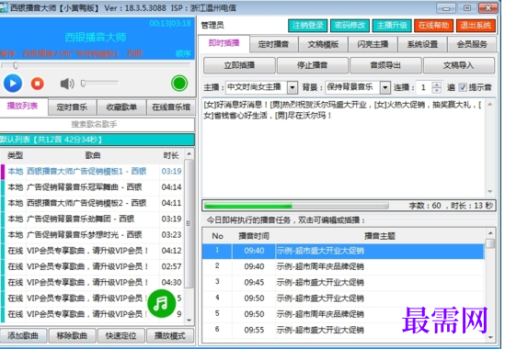The image size is (505, 349).
Task: Increase the 连播 repeat count stepper
Action: coord(437,84)
